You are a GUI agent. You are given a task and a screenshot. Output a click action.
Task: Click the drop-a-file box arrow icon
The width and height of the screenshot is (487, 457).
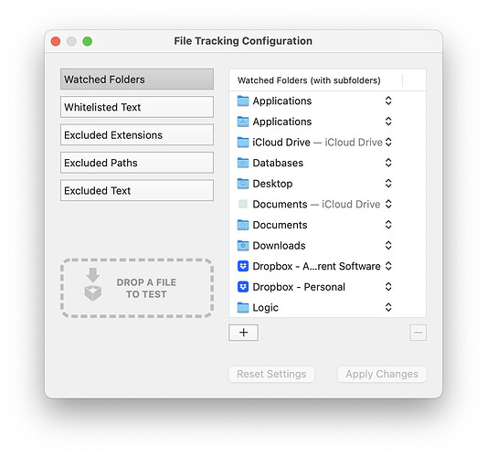point(93,284)
